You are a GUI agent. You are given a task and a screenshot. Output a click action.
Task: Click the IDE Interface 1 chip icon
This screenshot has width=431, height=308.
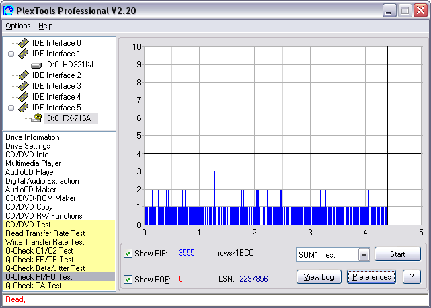pos(24,54)
